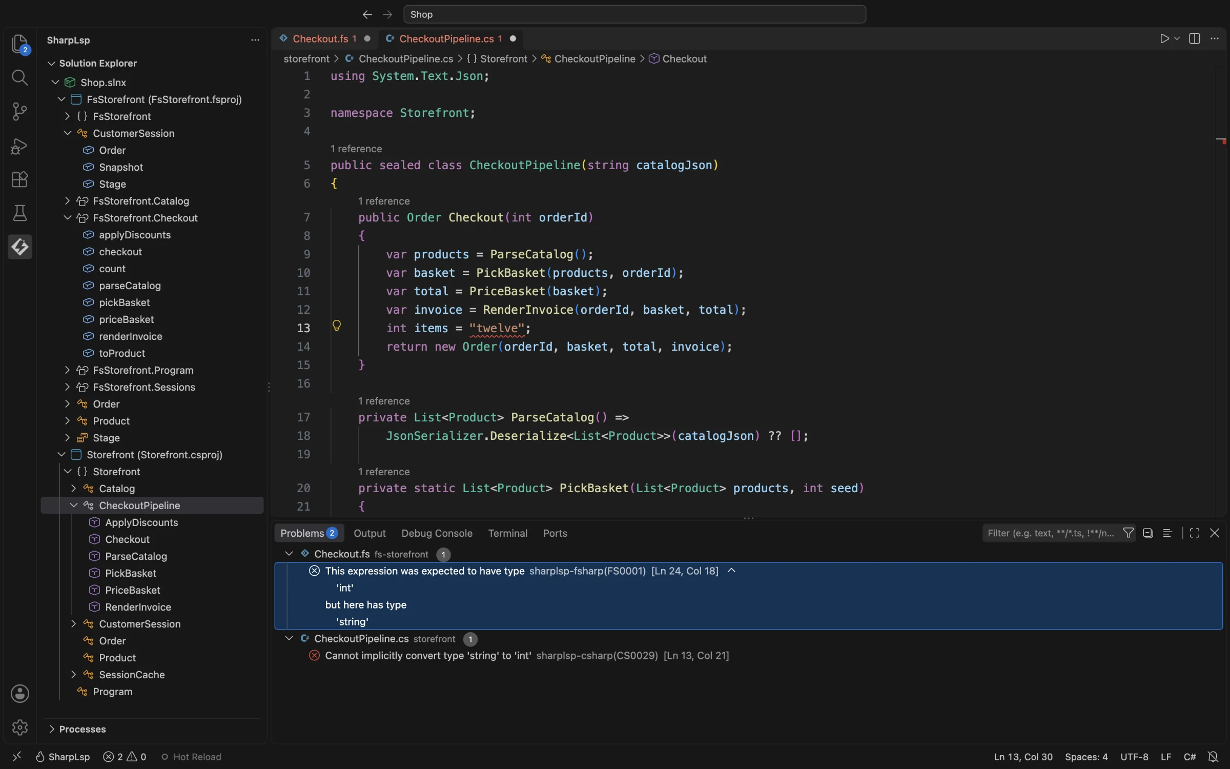
Task: Click the Ln 13, Col 30 indicator
Action: [1023, 757]
